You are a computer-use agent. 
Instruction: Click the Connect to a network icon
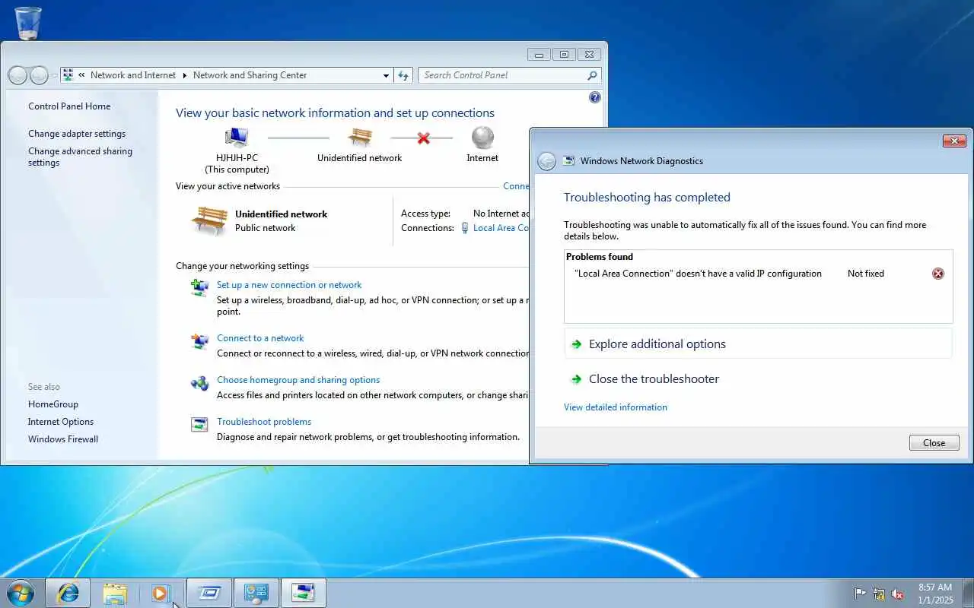click(x=199, y=340)
